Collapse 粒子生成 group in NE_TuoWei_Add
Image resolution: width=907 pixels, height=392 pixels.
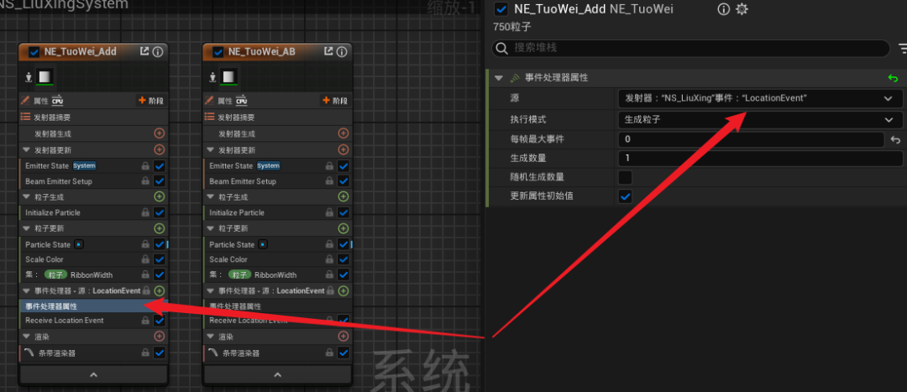(27, 196)
